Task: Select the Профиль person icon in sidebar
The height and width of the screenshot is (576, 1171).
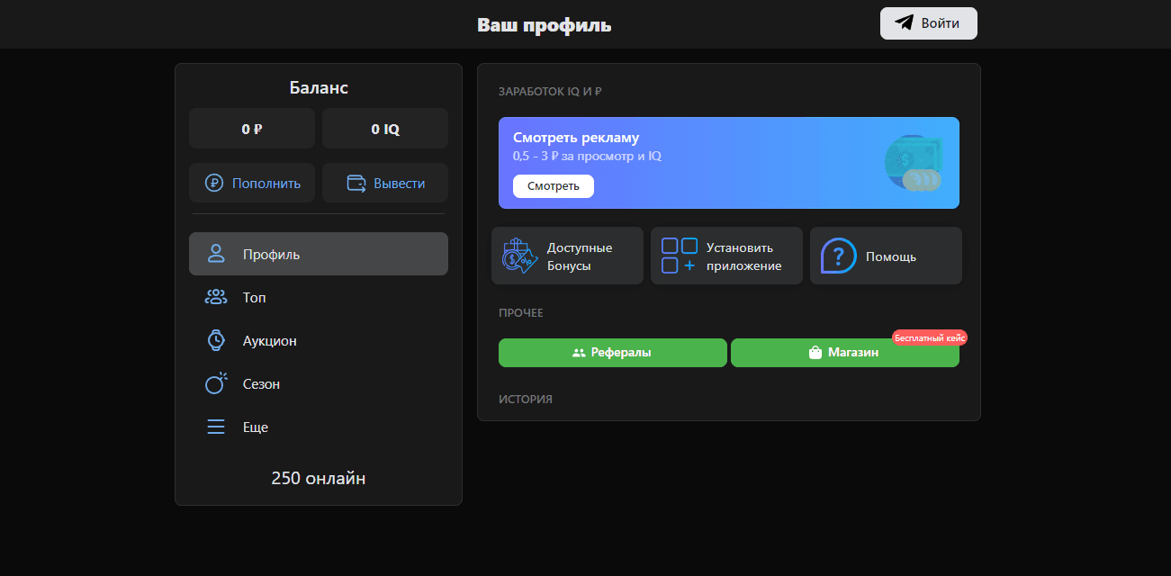Action: coord(215,254)
